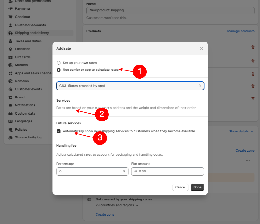Click the Notifications bell icon
Image resolution: width=260 pixels, height=224 pixels.
click(11, 105)
